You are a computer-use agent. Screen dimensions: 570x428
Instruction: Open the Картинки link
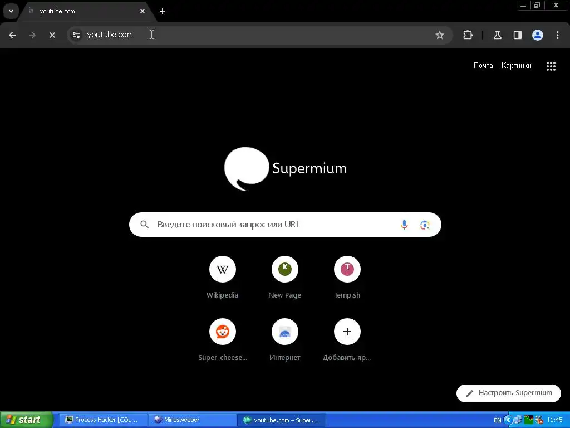point(516,66)
